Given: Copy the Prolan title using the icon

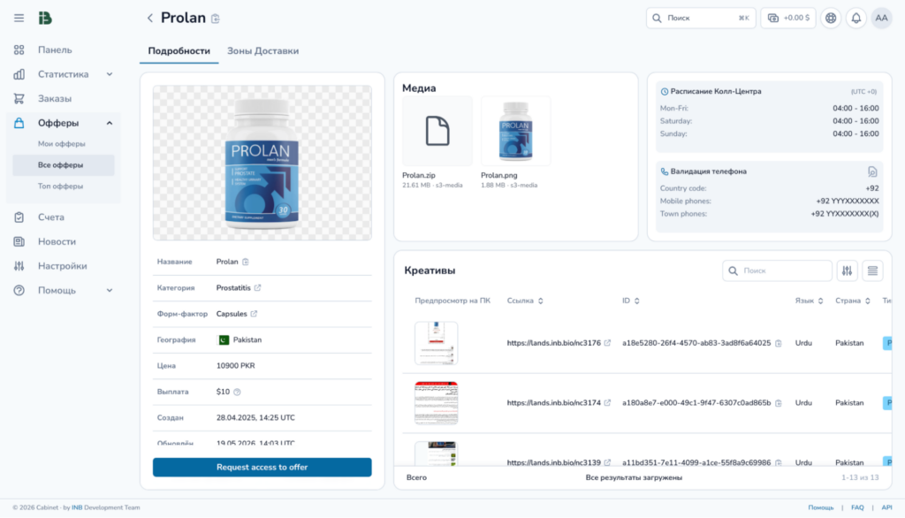Looking at the screenshot, I should tap(216, 19).
